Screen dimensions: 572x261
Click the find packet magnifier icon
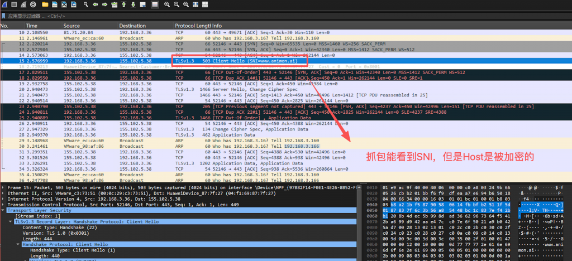pos(86,4)
